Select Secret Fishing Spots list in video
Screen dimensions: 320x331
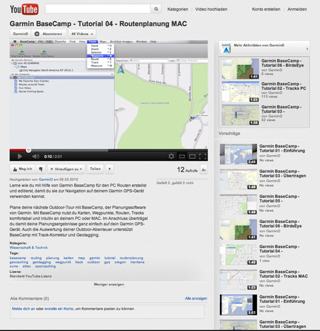[x=31, y=91]
